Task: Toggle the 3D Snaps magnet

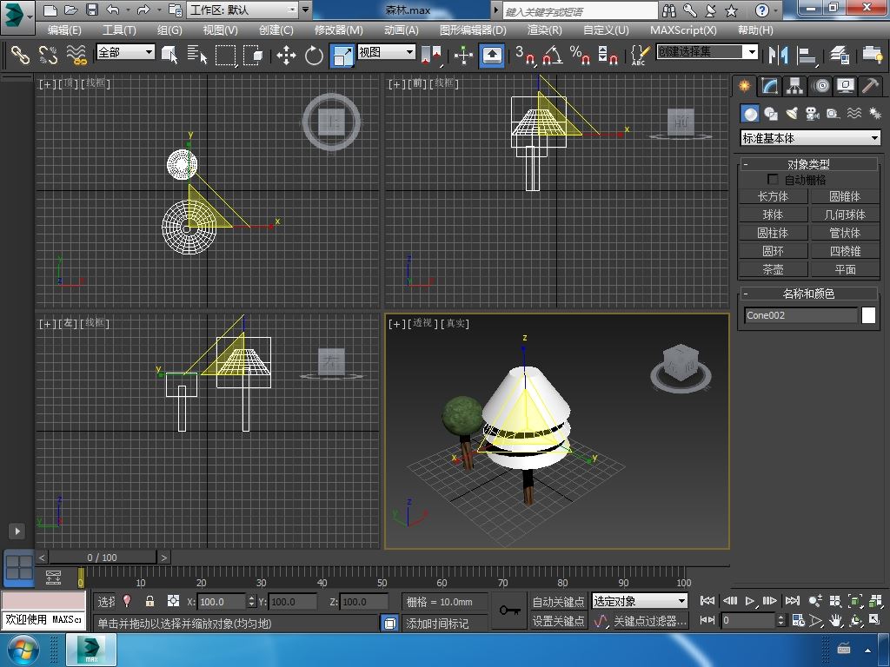Action: (525, 55)
